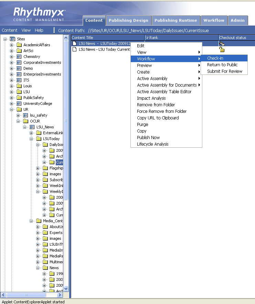Click document icon of LSU Today Current item
Screen dimensions: 255x304
74,49
